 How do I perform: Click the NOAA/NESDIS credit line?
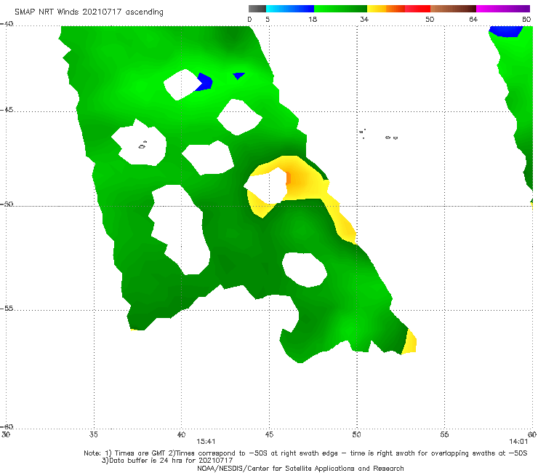(300, 469)
